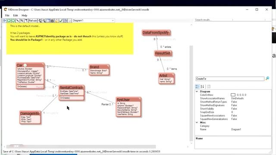Open the Diagram1 selector dropdown
The height and width of the screenshot is (155, 276).
point(94,21)
